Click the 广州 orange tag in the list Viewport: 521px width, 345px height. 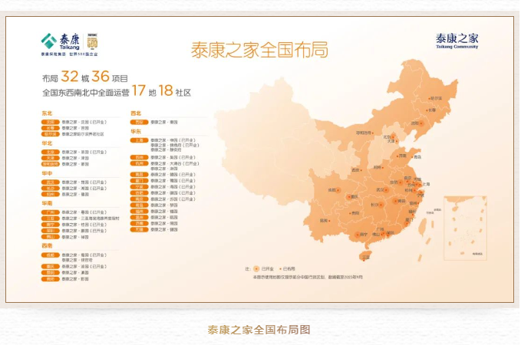pyautogui.click(x=51, y=212)
